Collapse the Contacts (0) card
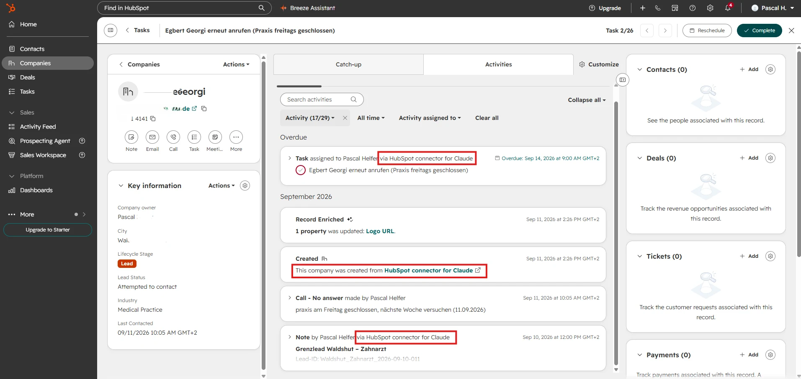Screen dimensions: 801x379 tap(639, 69)
